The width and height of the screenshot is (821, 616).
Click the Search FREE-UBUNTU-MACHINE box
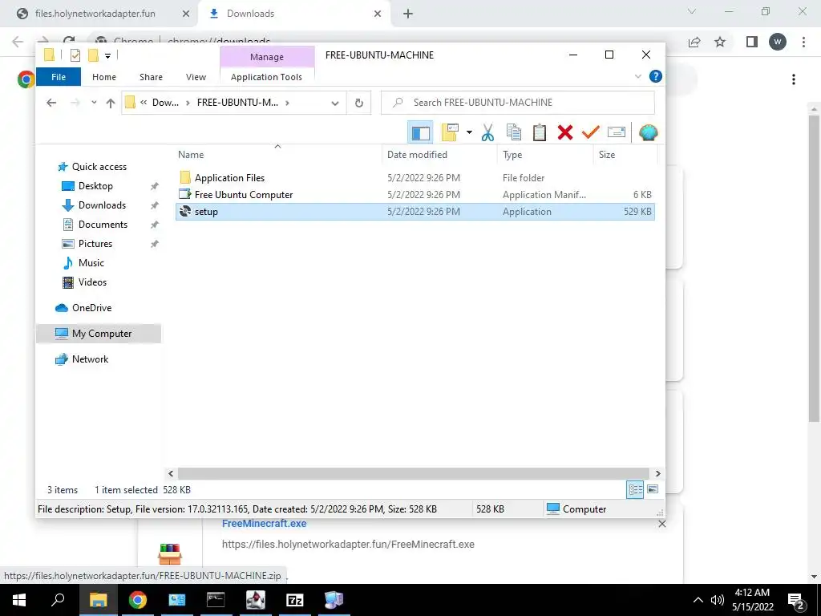pyautogui.click(x=518, y=103)
